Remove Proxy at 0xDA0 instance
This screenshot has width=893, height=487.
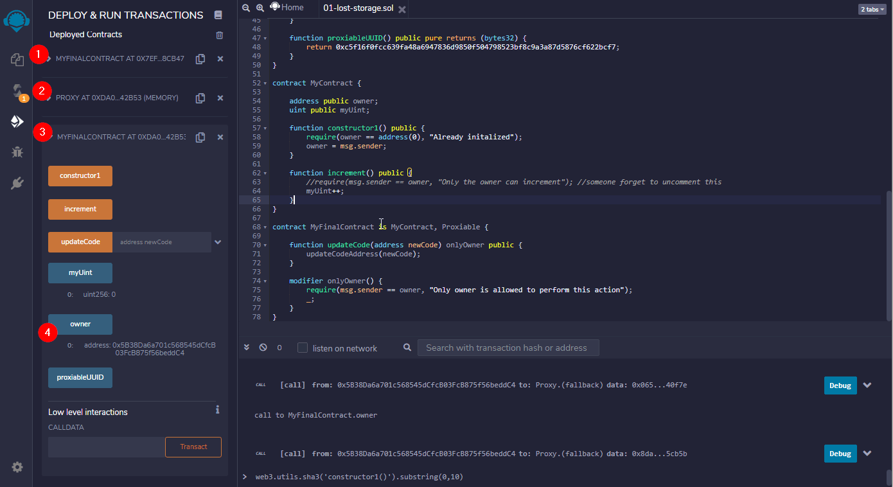(x=220, y=98)
